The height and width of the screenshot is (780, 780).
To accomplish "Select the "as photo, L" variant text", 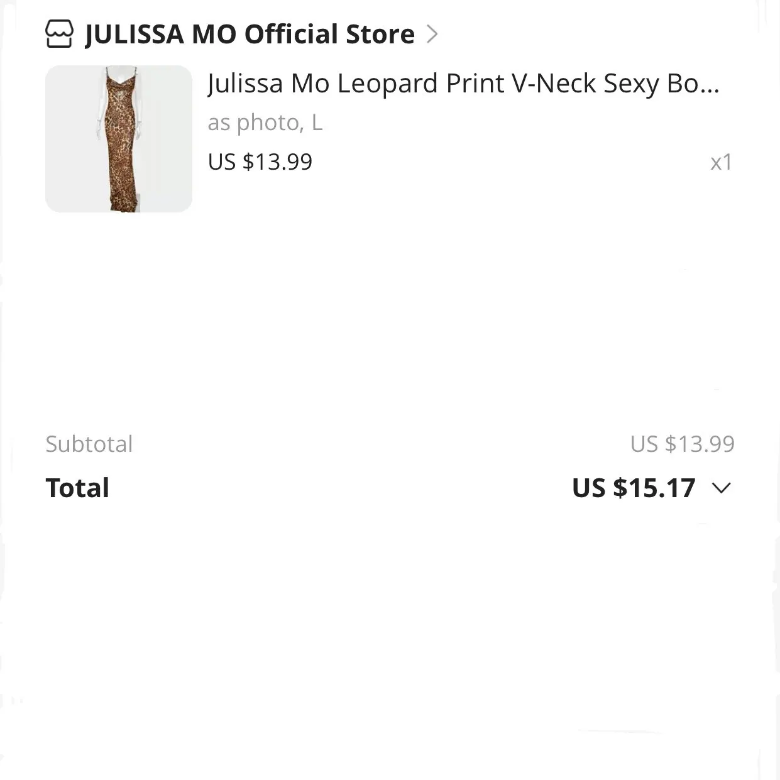I will (x=265, y=123).
